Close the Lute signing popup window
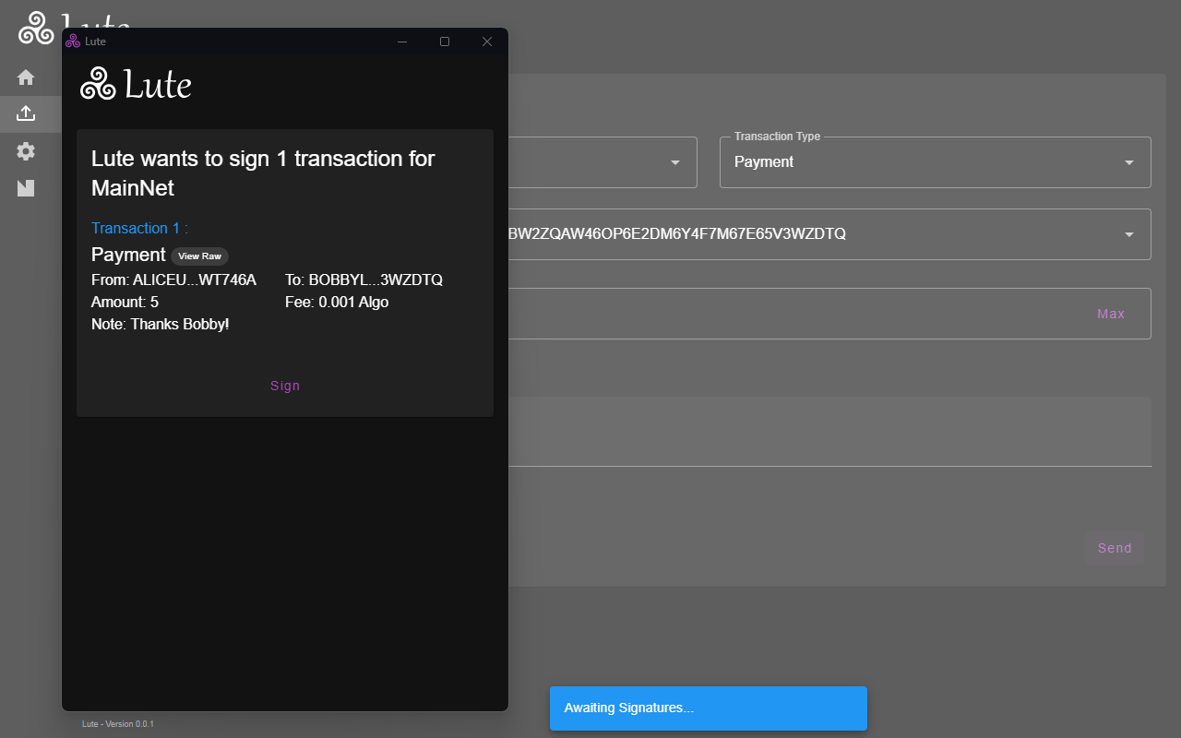This screenshot has height=738, width=1181. 487,42
